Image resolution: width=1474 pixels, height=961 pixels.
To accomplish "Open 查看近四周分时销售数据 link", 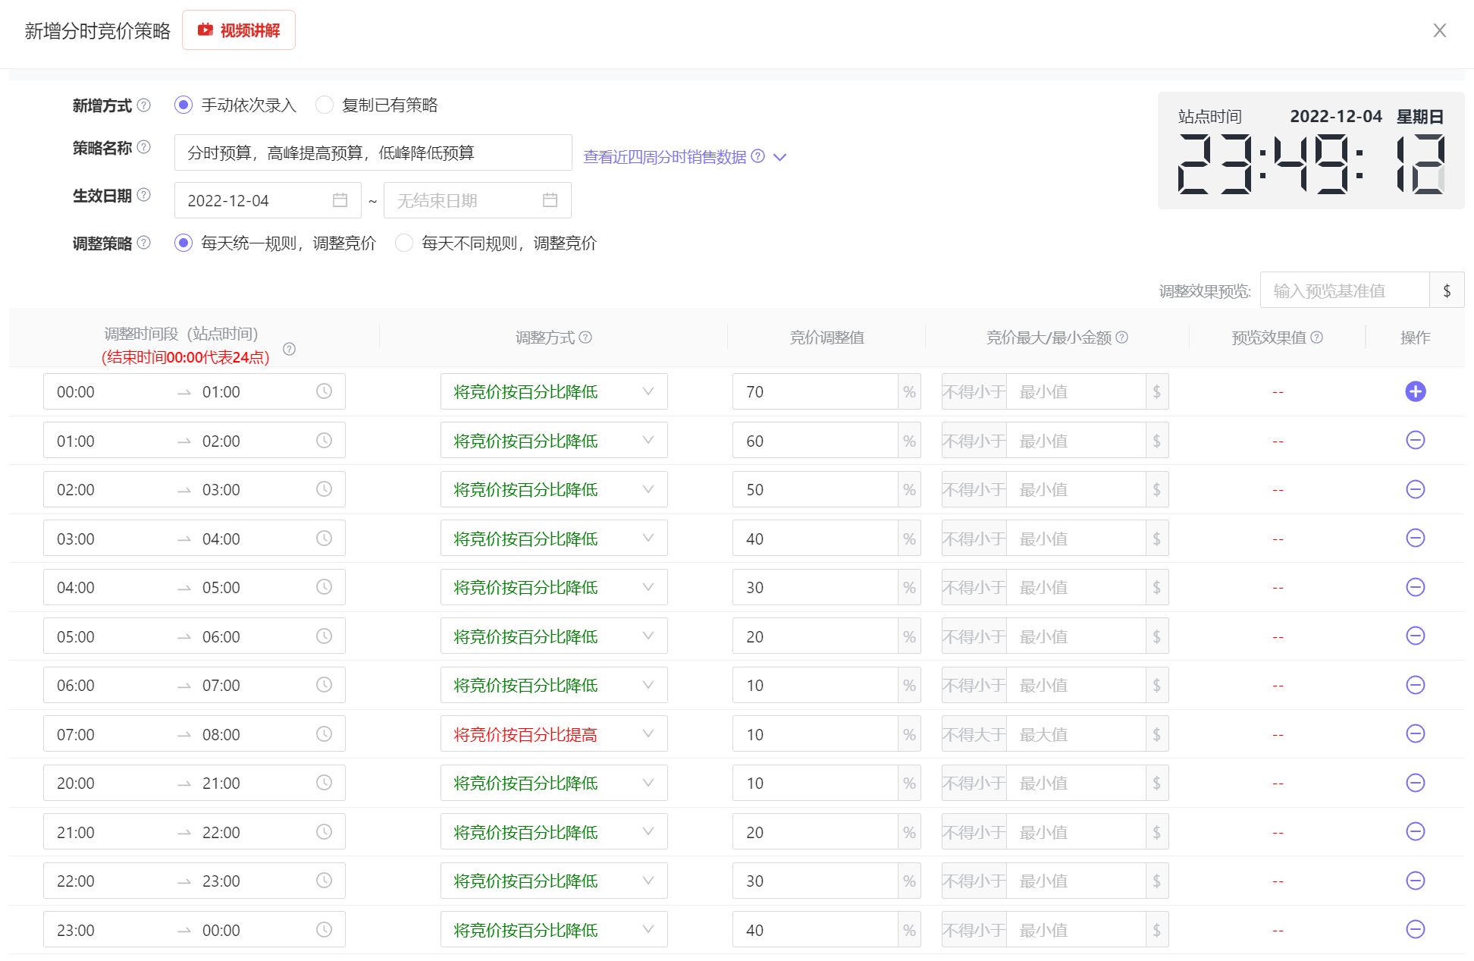I will point(664,157).
